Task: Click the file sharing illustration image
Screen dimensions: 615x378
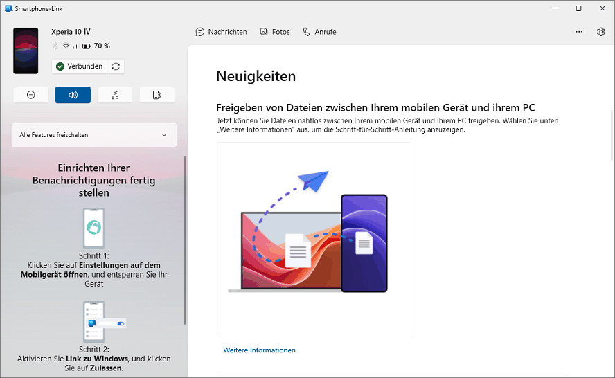Action: click(x=314, y=239)
